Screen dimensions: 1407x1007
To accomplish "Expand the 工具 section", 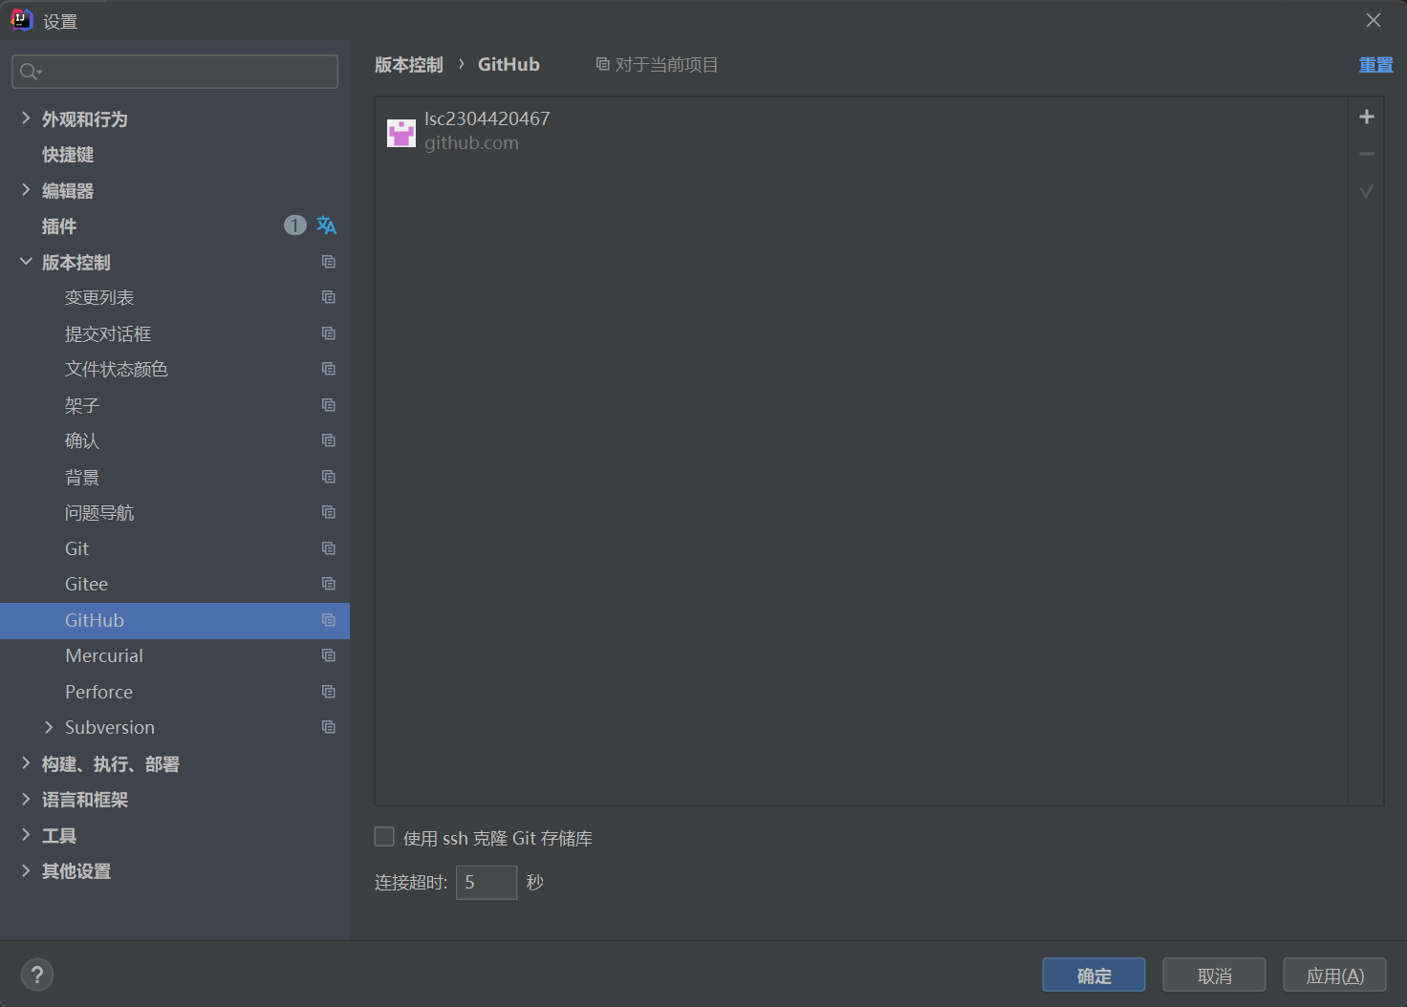I will (x=26, y=834).
